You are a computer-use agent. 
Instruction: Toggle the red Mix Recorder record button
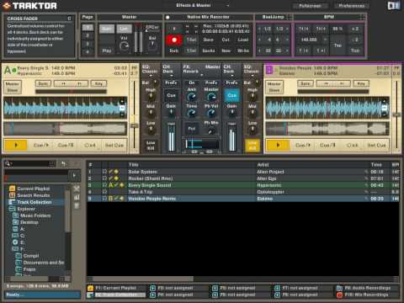click(x=174, y=40)
